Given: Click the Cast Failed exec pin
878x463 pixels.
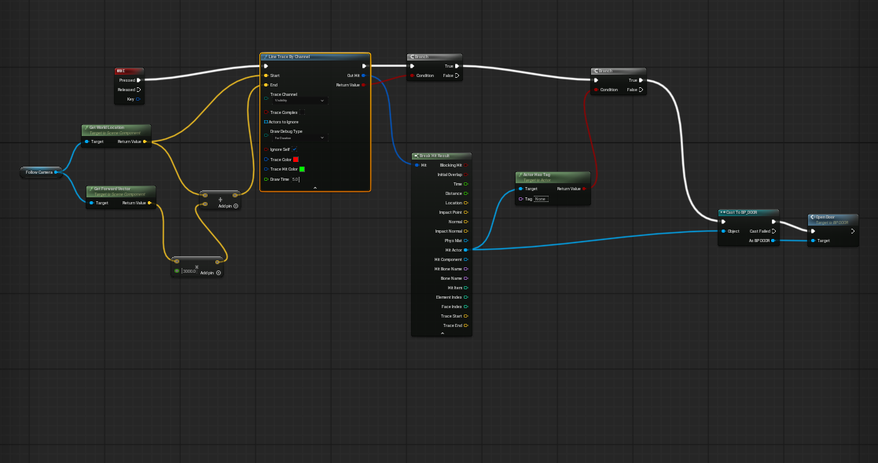Looking at the screenshot, I should 773,231.
